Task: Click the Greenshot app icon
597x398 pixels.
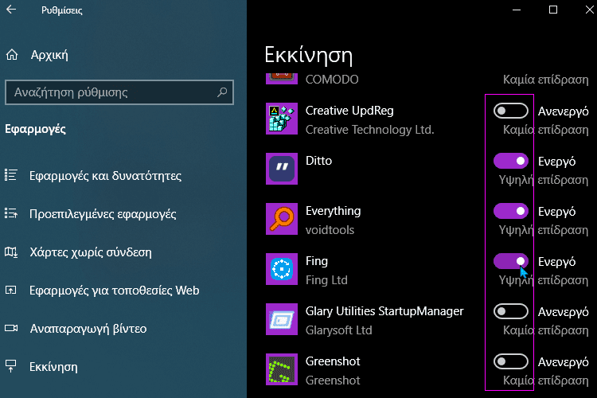Action: click(x=281, y=369)
